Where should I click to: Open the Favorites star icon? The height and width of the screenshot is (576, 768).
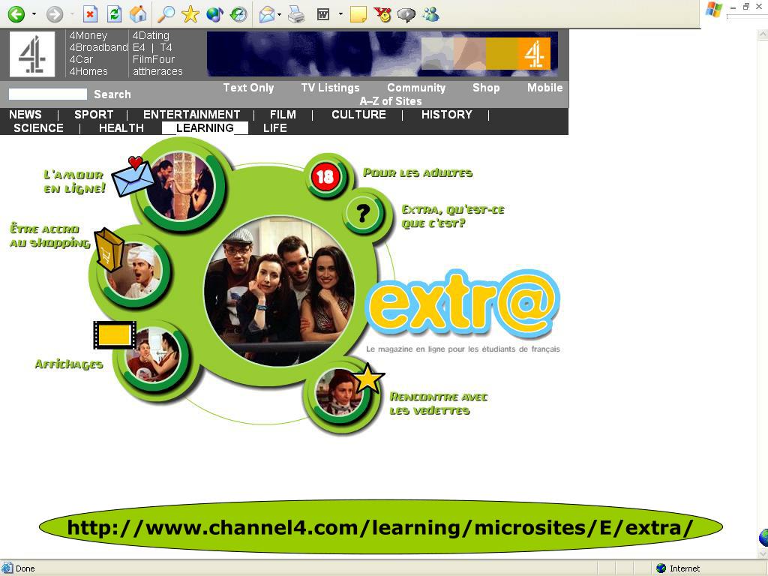pos(190,14)
